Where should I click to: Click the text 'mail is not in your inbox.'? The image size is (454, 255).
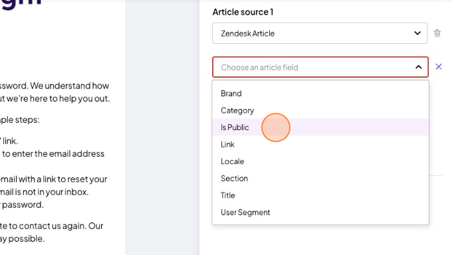coord(45,192)
